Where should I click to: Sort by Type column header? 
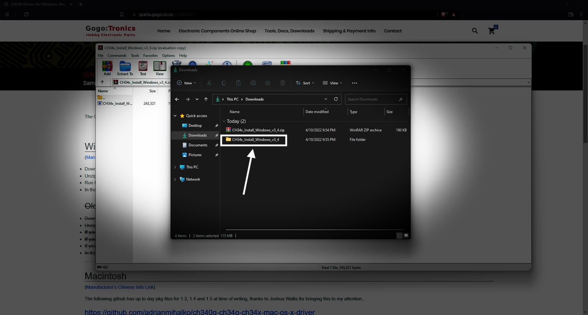pyautogui.click(x=353, y=112)
